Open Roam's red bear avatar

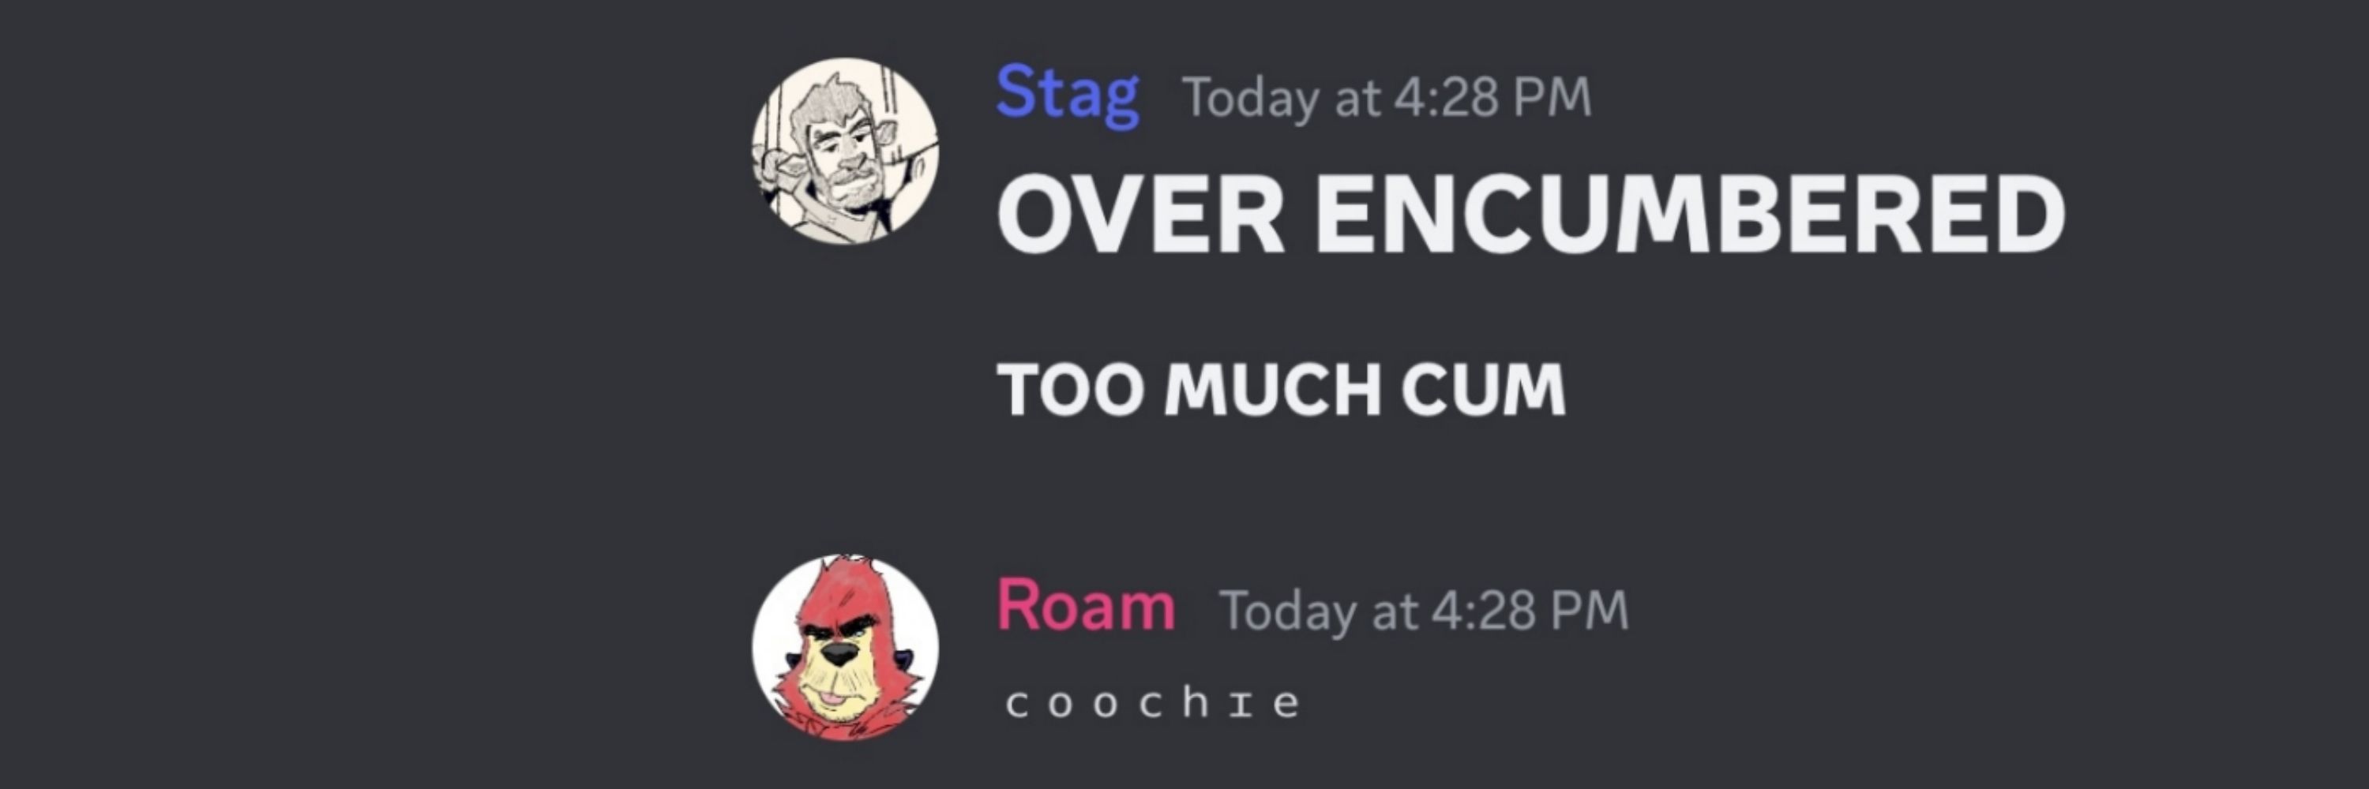tap(845, 648)
